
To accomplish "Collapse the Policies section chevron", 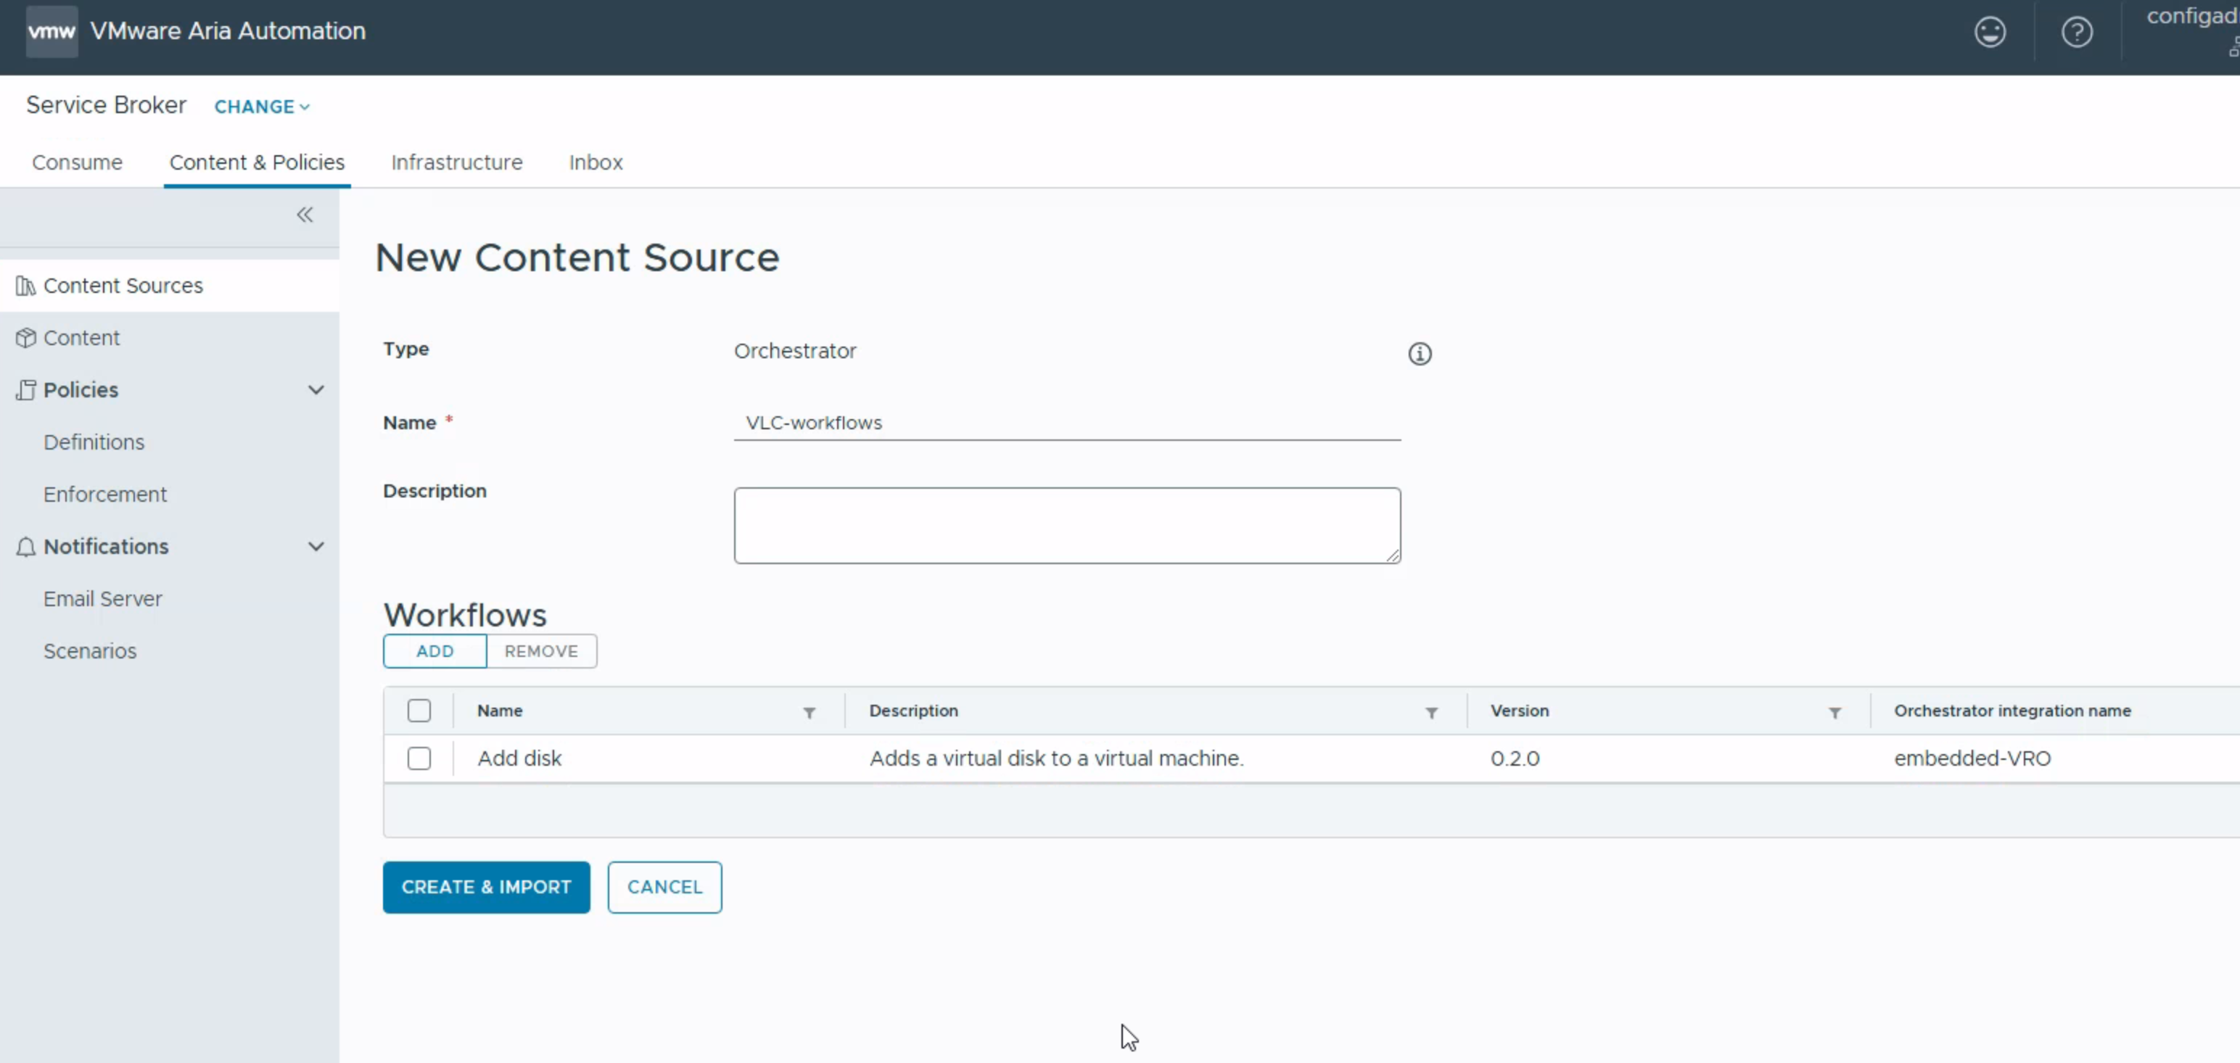I will click(x=316, y=390).
